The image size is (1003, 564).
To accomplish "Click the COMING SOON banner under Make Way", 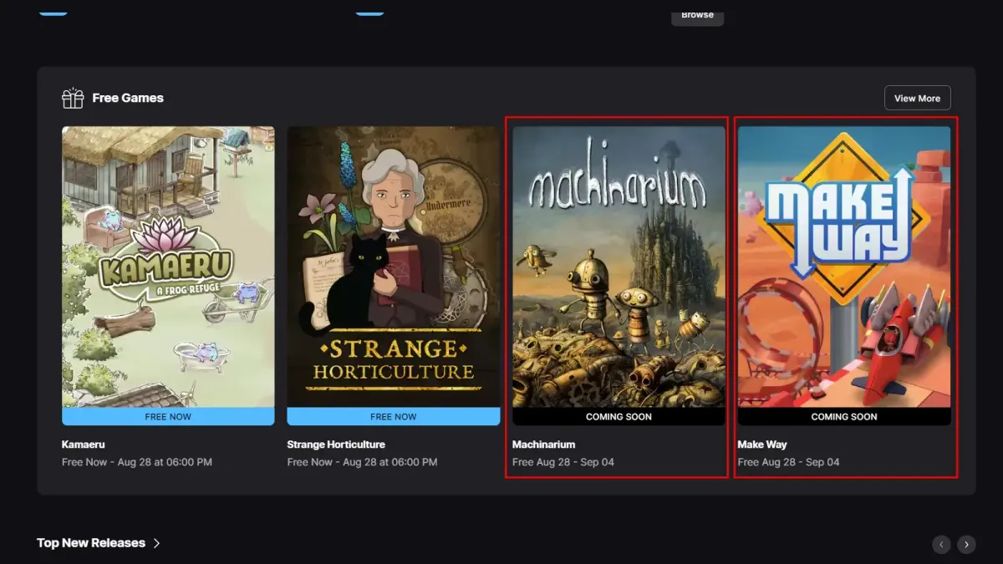I will [844, 417].
